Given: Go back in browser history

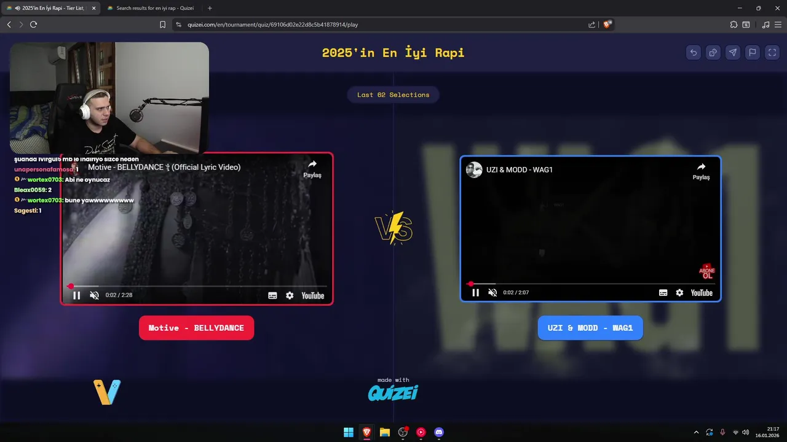Looking at the screenshot, I should (x=9, y=25).
